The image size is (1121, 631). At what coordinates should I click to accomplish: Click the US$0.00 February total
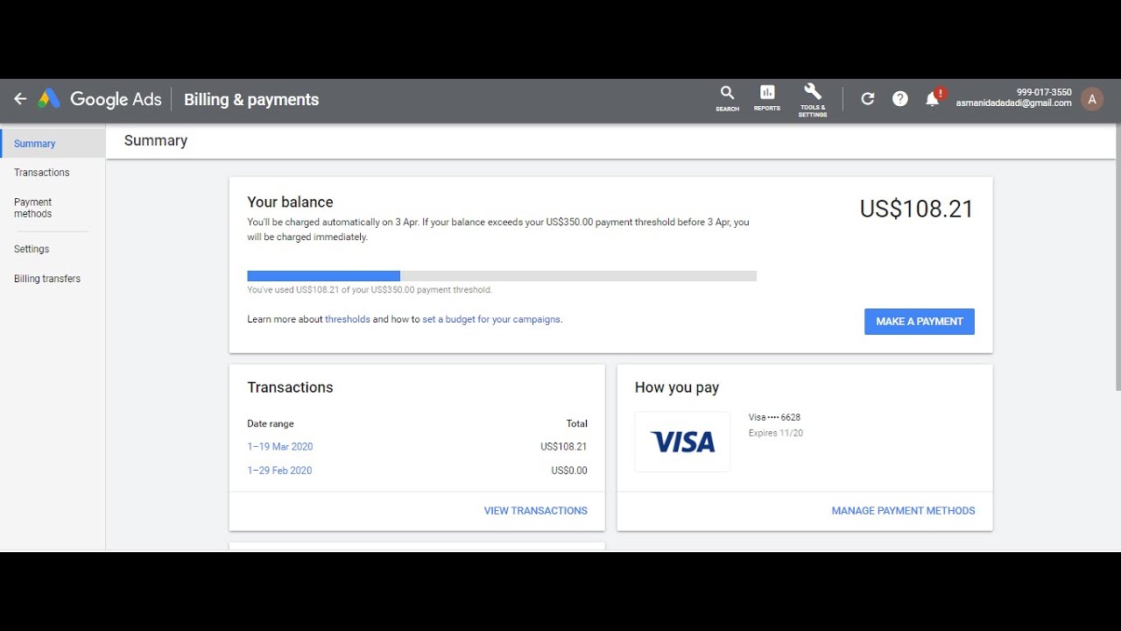coord(569,471)
